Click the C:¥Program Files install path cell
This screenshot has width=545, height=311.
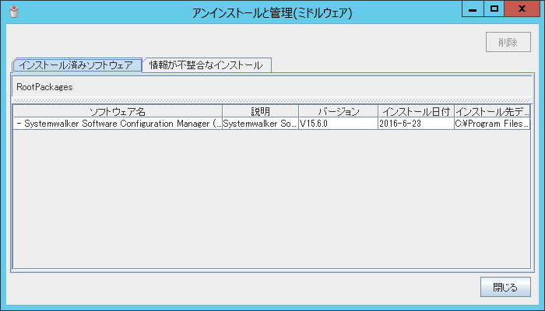(x=492, y=124)
